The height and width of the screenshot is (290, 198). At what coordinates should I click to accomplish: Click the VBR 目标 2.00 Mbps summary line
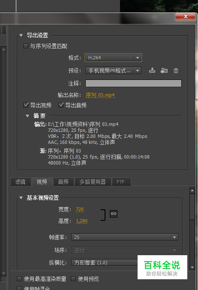tap(97, 136)
